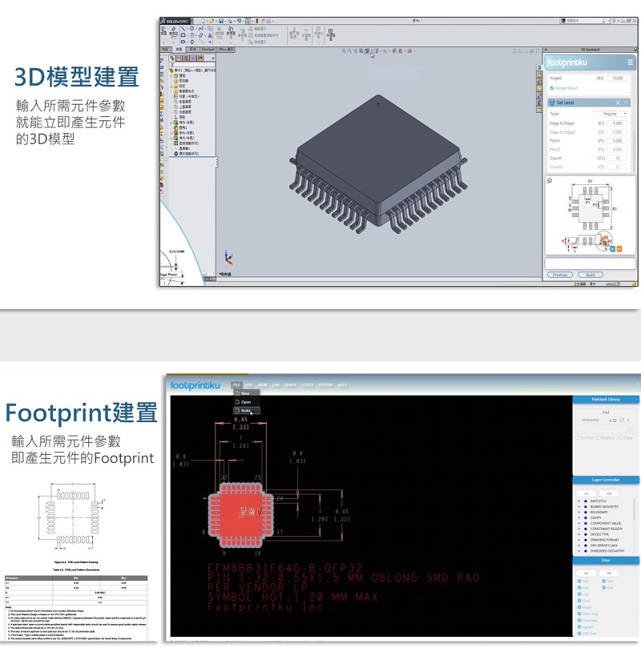Select the linear pattern feature in tree
641x652 pixels.
pos(186,143)
